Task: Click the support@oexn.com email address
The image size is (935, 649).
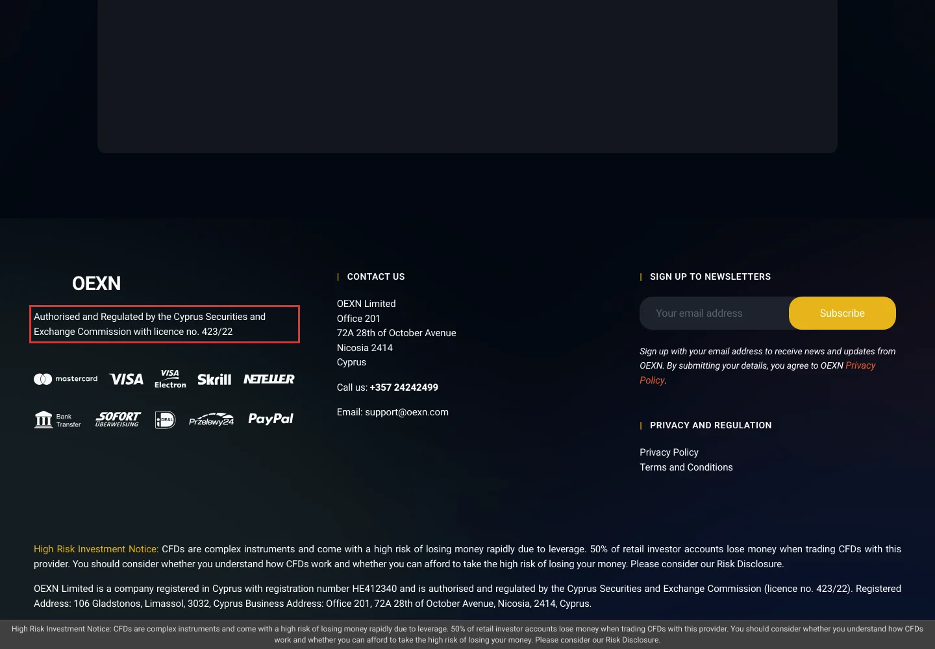Action: (406, 412)
